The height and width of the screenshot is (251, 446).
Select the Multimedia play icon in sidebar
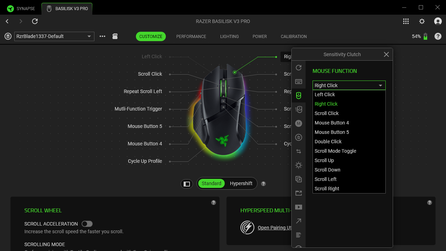(298, 207)
